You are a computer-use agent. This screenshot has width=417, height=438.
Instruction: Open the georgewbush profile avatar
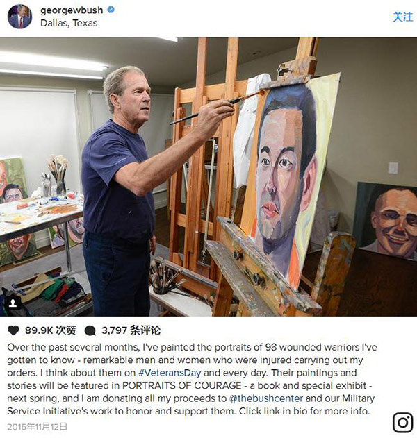[19, 17]
